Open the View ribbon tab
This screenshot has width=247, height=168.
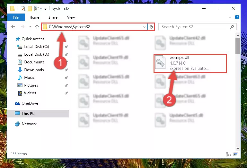coord(71,17)
